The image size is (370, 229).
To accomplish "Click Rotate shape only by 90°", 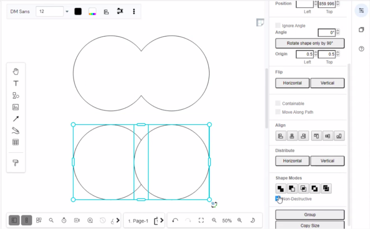I will pos(309,43).
